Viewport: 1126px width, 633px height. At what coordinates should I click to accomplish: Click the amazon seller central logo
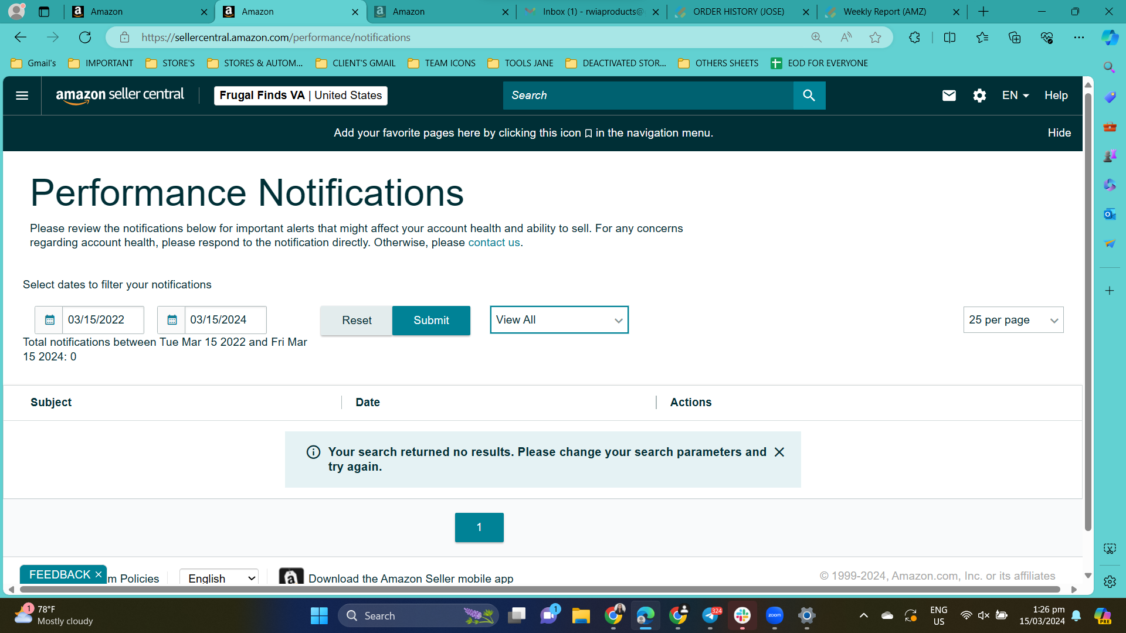point(120,96)
